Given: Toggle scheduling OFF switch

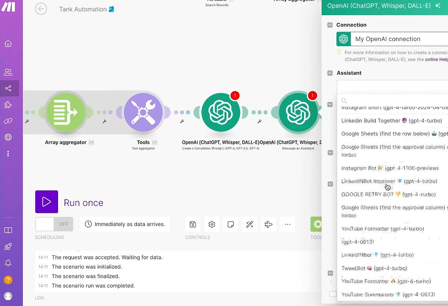Looking at the screenshot, I should [54, 224].
